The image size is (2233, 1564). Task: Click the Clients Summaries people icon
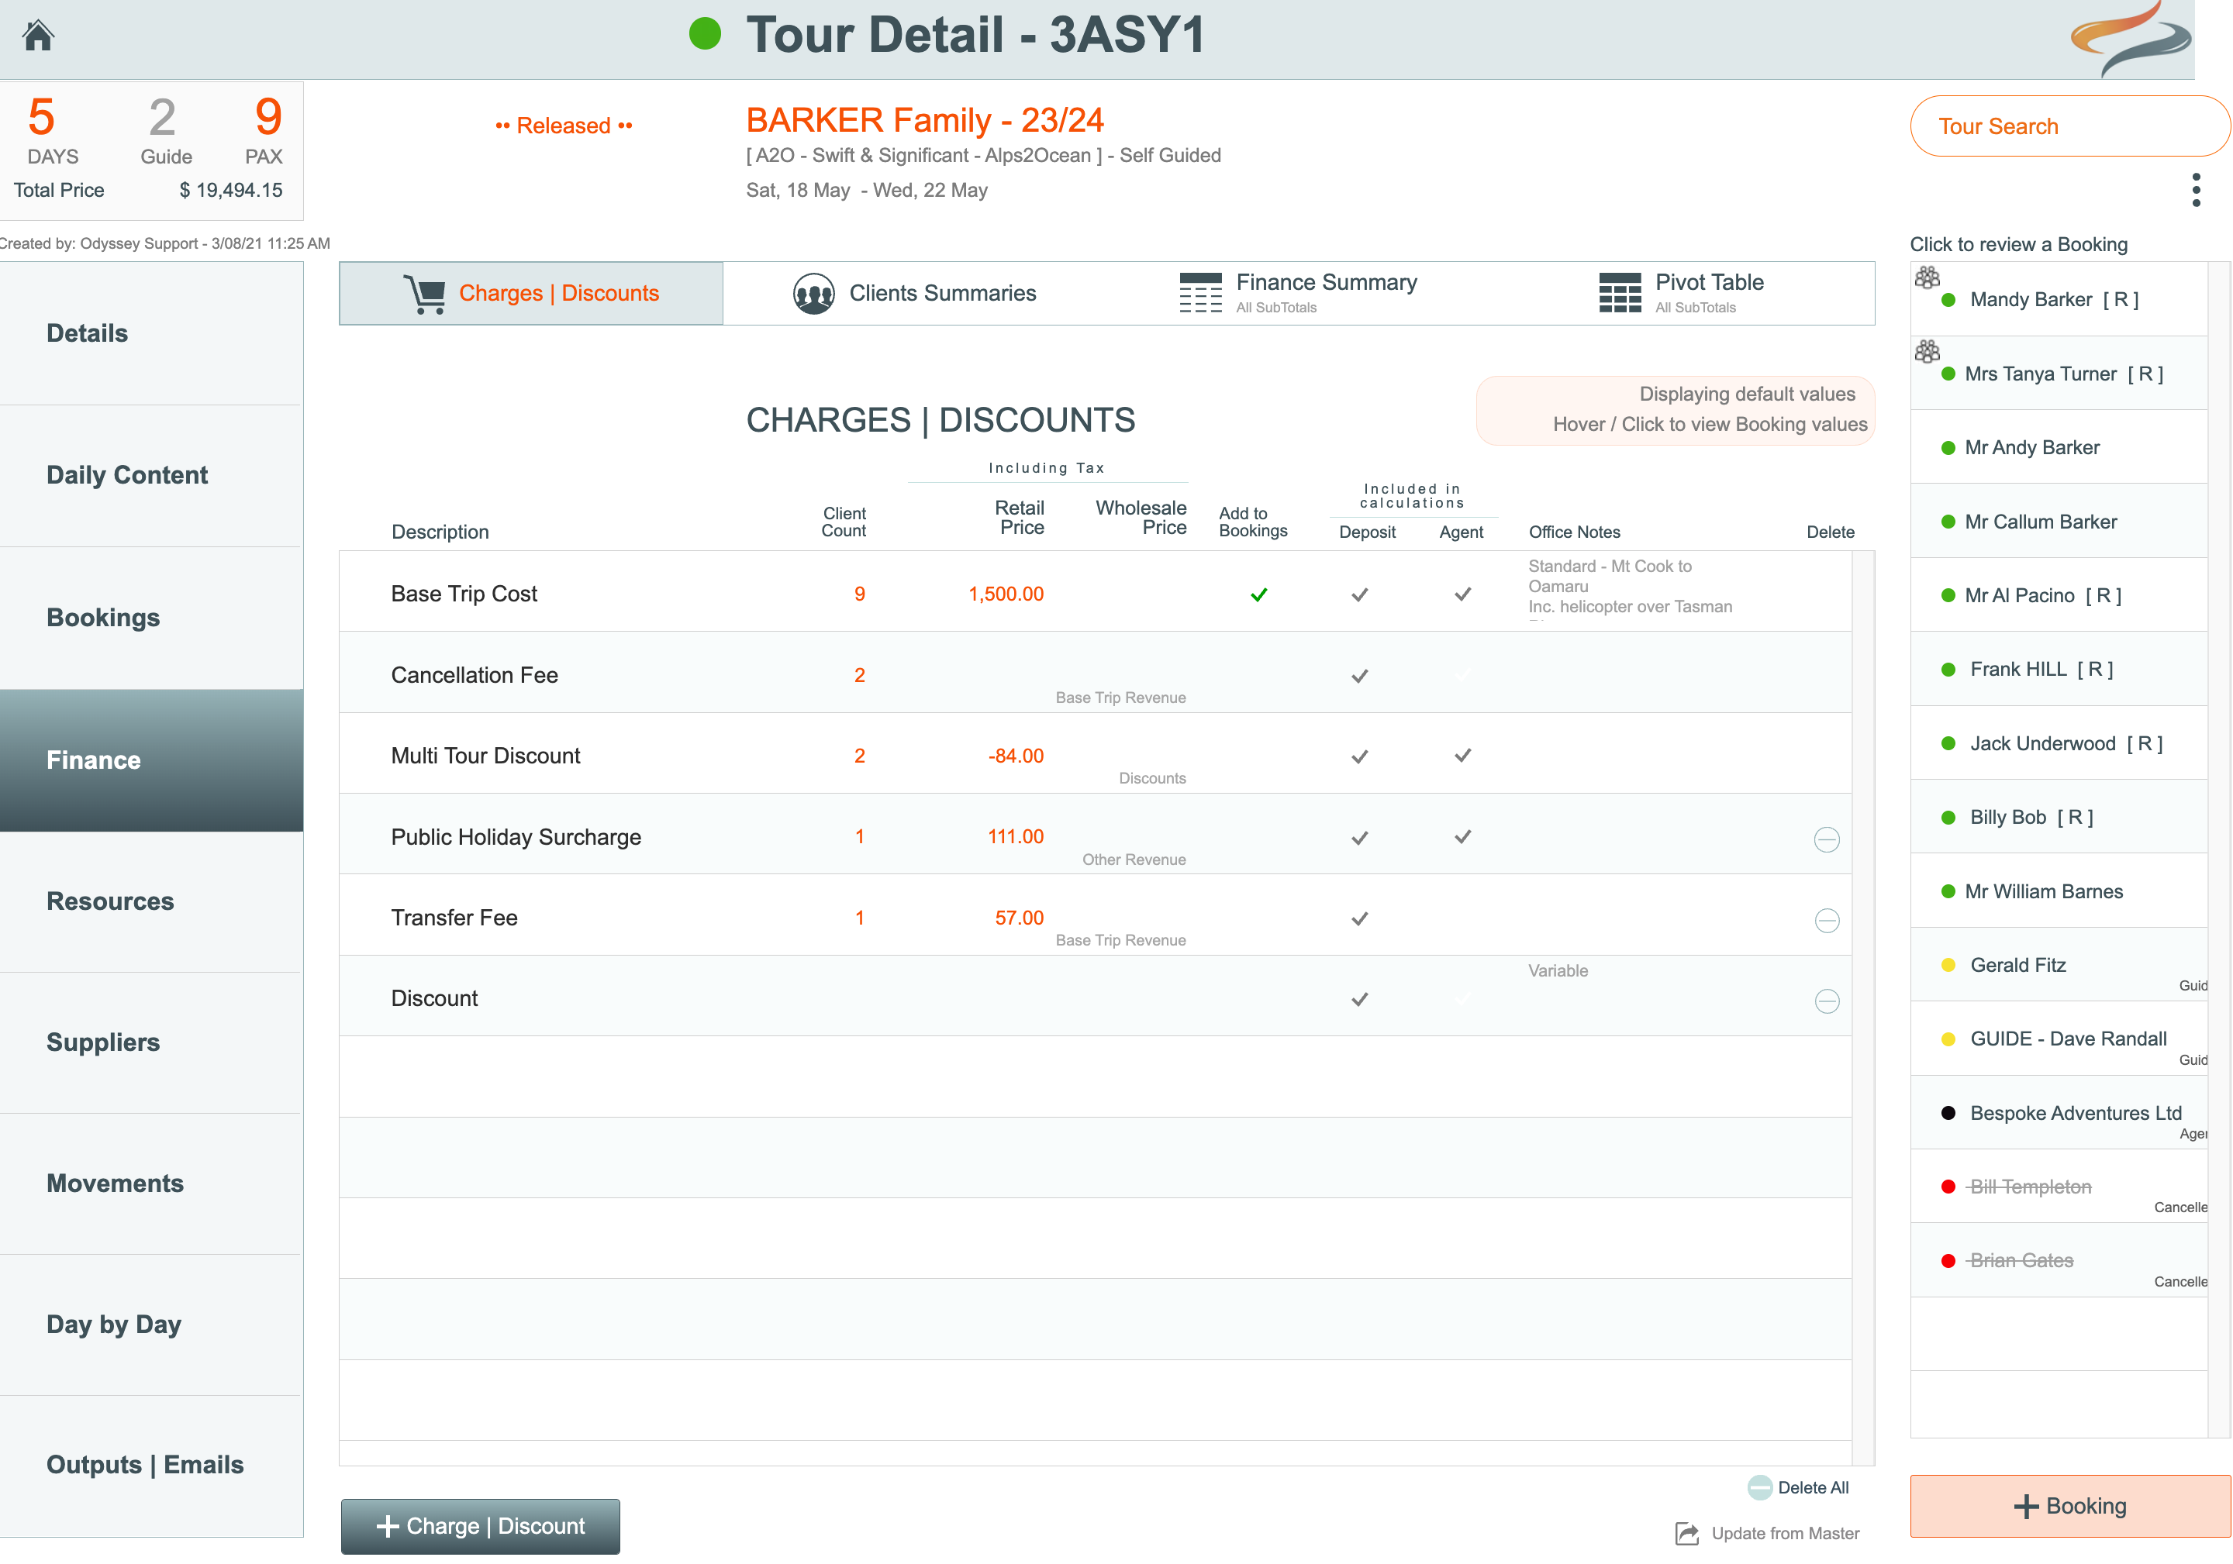813,294
